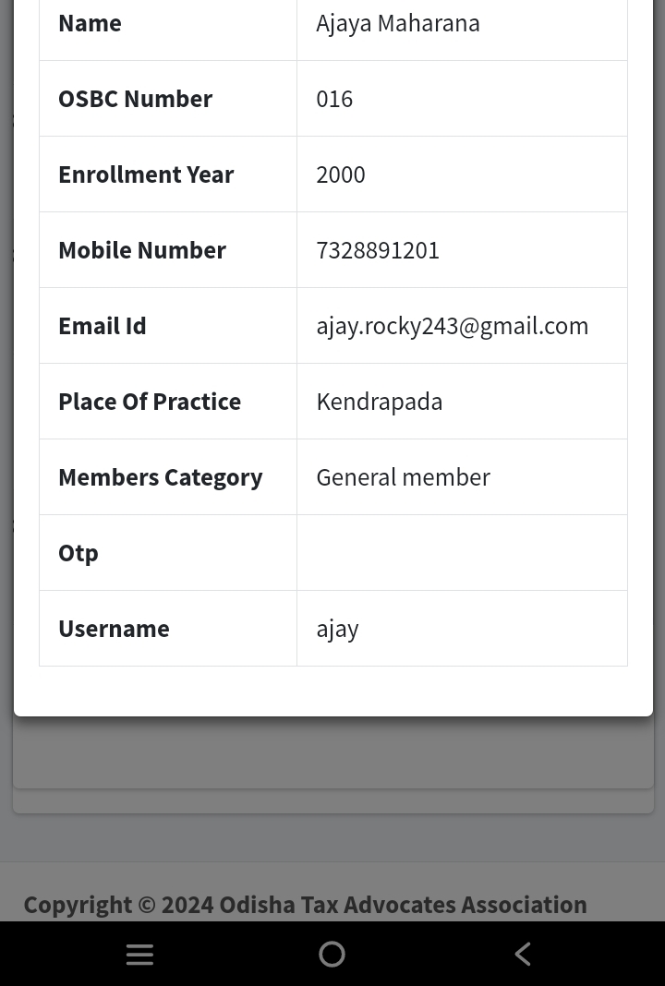Image resolution: width=665 pixels, height=986 pixels.
Task: Tap the Android back navigation icon
Action: coord(523,954)
